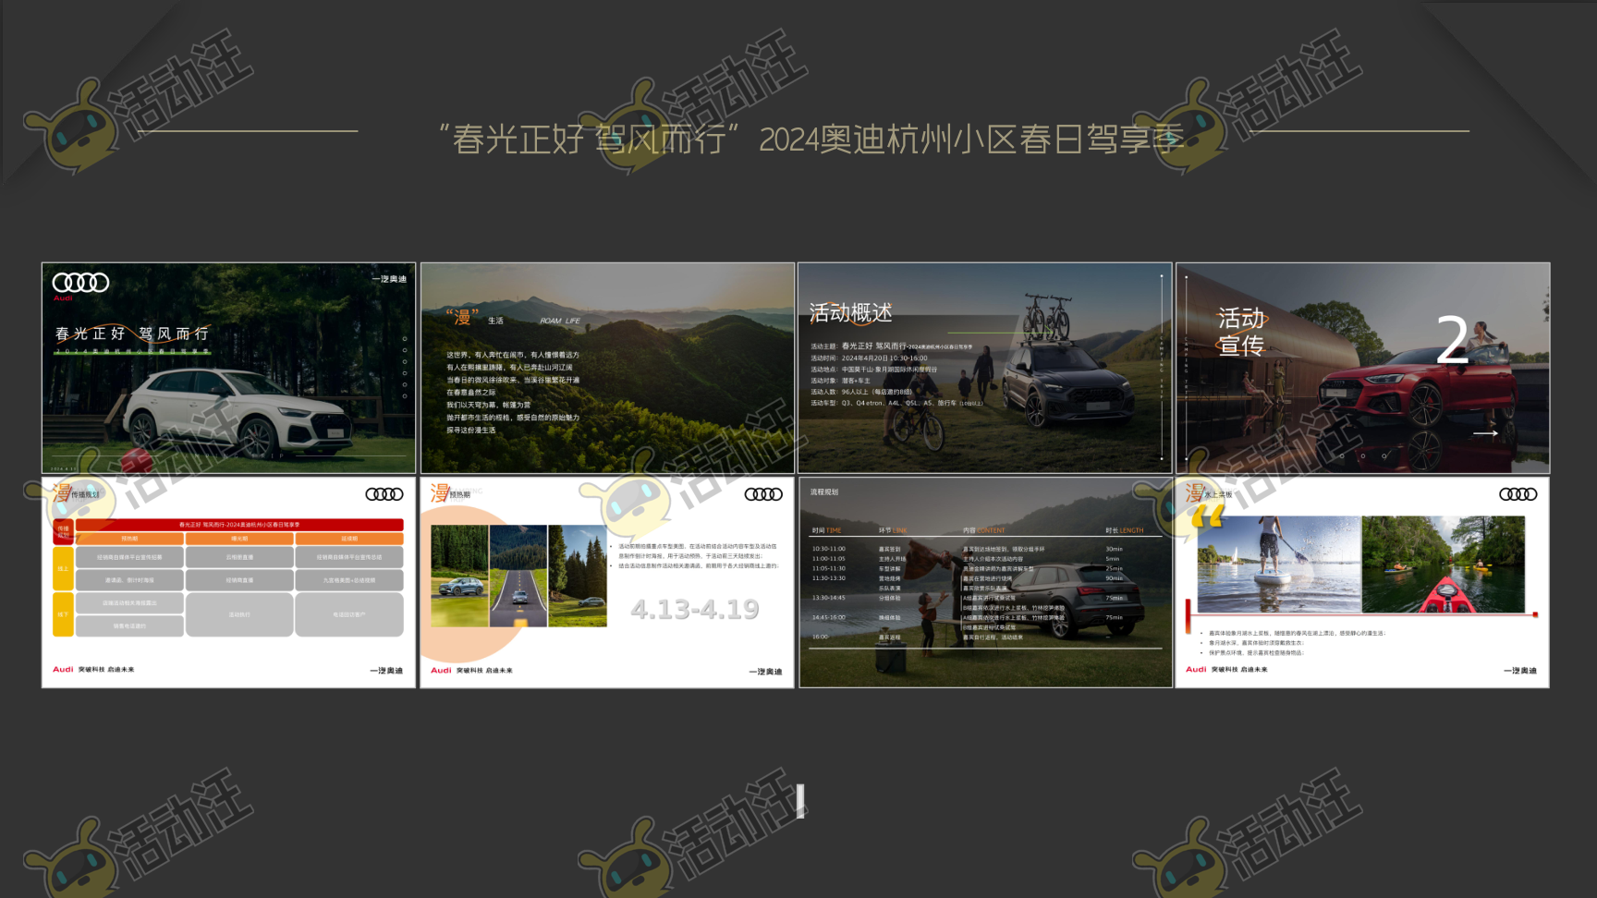Open the 活动宣传 red Audi slide thumbnail

[x=1363, y=368]
